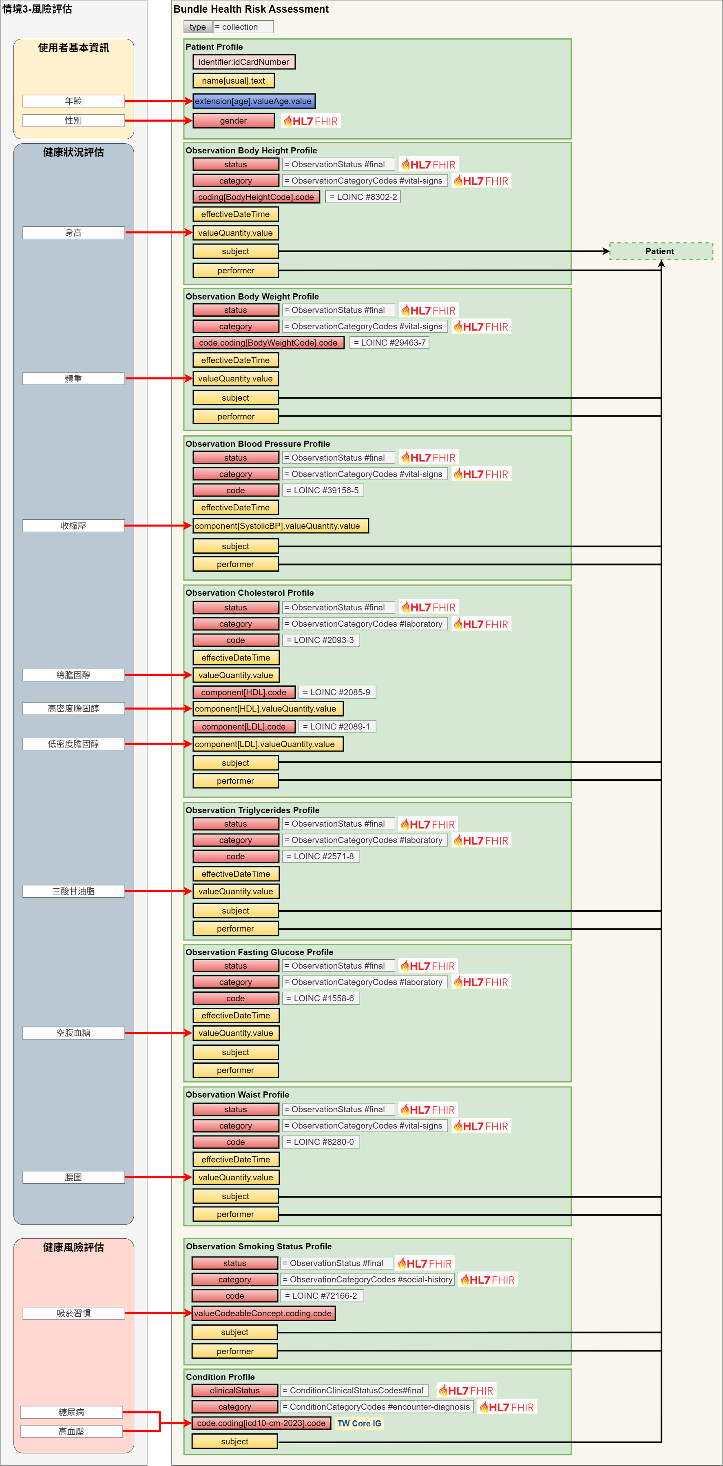Select the code.coding[icd10-cm-2023].code element

(261, 1423)
